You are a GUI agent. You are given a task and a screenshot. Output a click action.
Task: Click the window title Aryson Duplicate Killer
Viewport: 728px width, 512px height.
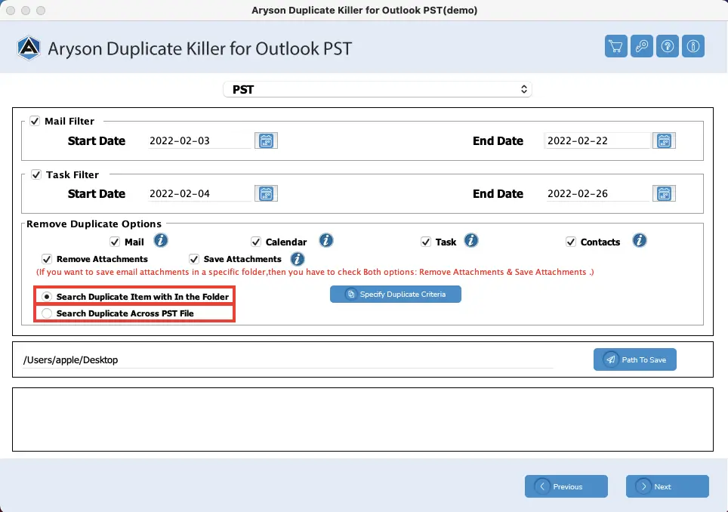click(x=365, y=11)
